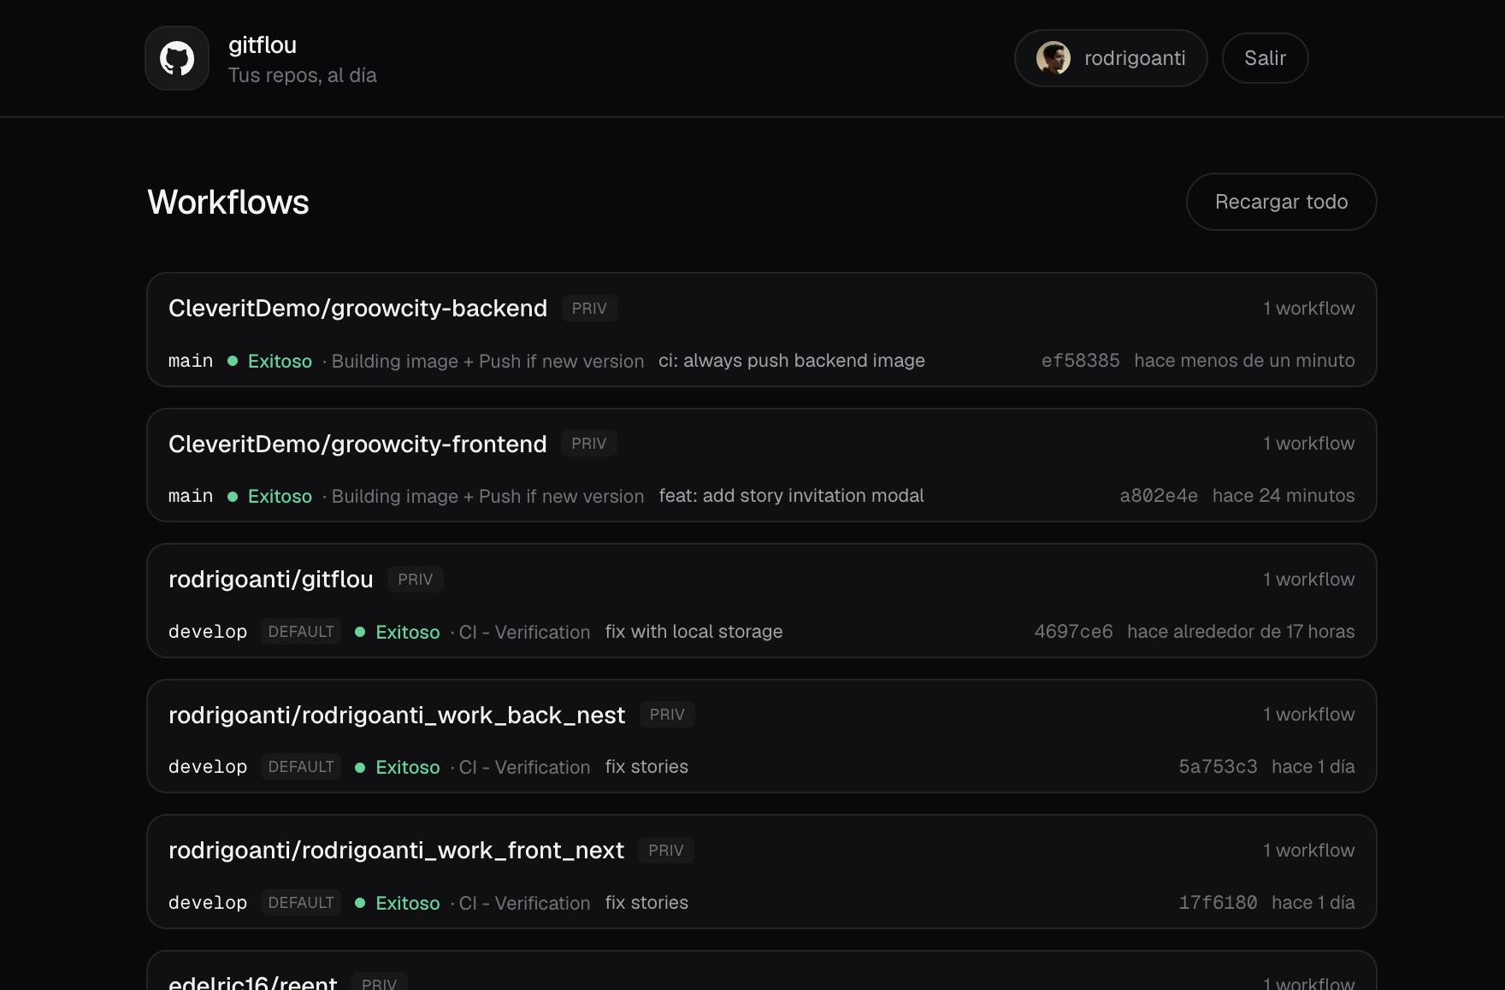The image size is (1505, 990).
Task: Click the Salir logout button
Action: click(x=1265, y=58)
